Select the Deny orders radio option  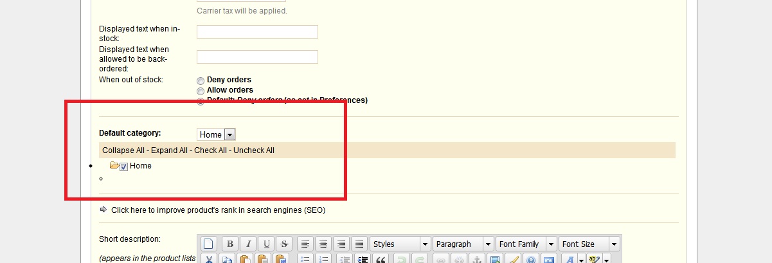point(201,81)
